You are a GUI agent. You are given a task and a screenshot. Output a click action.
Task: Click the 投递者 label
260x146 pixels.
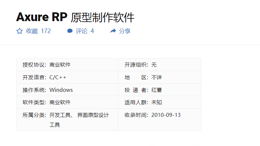[x=136, y=90]
